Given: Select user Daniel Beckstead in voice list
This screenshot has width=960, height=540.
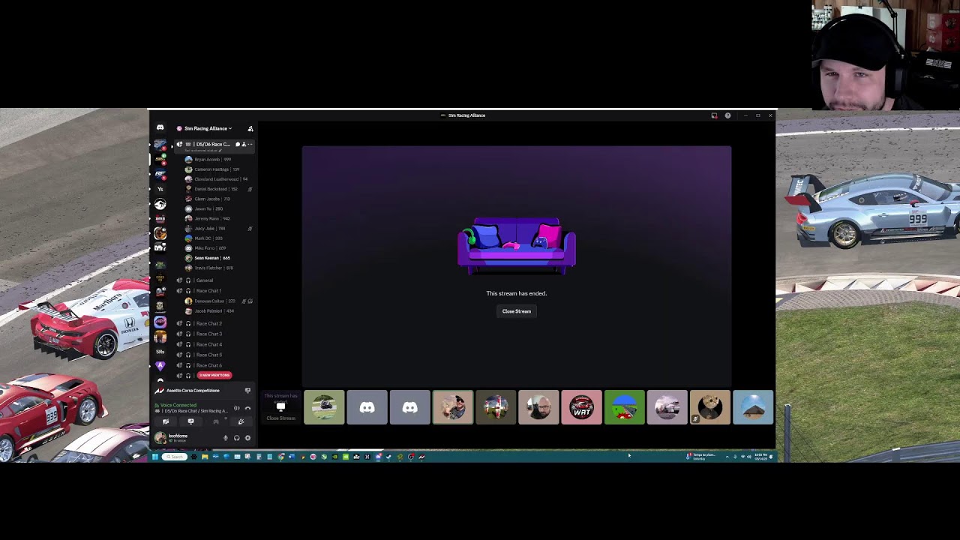Looking at the screenshot, I should [214, 189].
